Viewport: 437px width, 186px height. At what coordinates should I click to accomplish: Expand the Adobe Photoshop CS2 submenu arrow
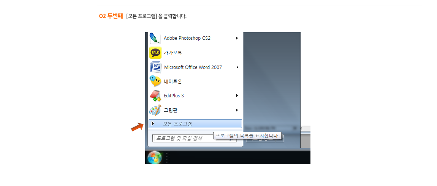pos(237,38)
